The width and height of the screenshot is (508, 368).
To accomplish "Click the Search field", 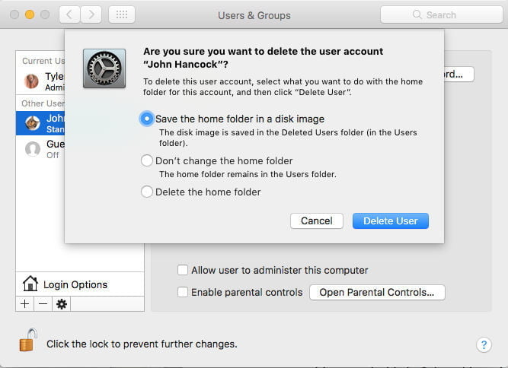I will coord(442,14).
